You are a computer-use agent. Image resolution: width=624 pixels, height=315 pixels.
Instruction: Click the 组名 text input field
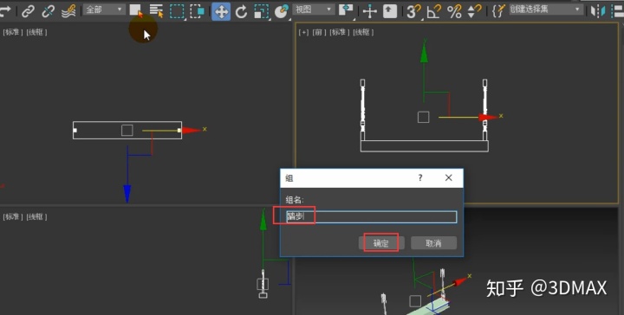pyautogui.click(x=371, y=217)
